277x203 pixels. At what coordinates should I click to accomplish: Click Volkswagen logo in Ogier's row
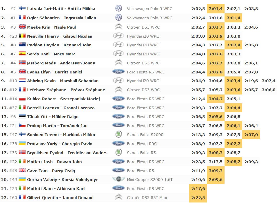point(118,18)
